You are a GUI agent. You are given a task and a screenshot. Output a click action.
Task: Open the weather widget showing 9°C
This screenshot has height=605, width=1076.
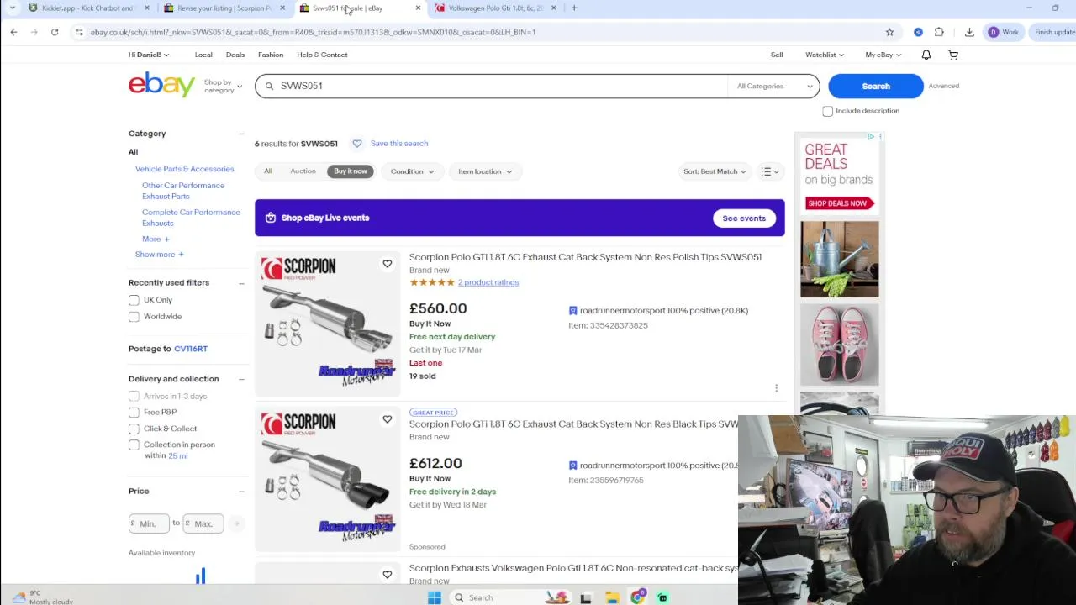[x=42, y=597]
